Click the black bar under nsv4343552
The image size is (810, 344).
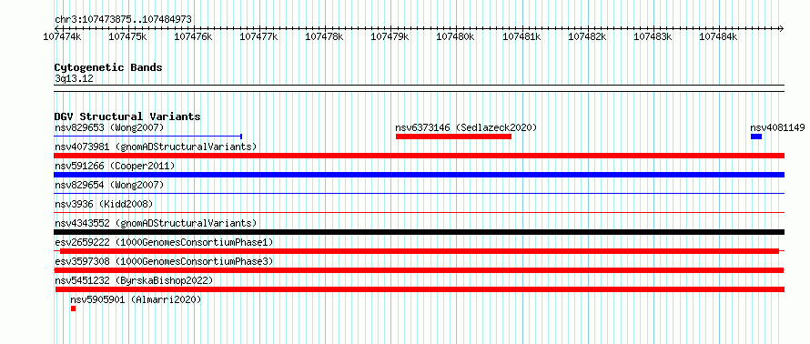pos(419,232)
